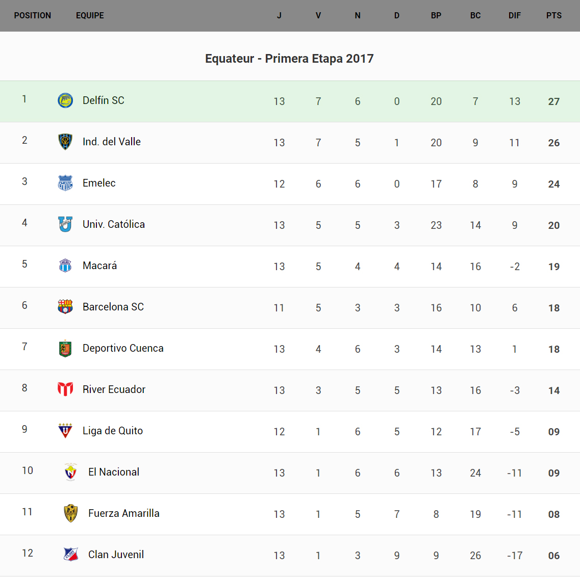Image resolution: width=580 pixels, height=577 pixels.
Task: Click the Macará club badge
Action: point(65,266)
